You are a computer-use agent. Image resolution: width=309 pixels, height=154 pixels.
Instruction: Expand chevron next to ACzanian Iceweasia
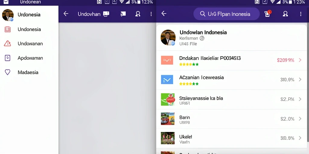300,79
